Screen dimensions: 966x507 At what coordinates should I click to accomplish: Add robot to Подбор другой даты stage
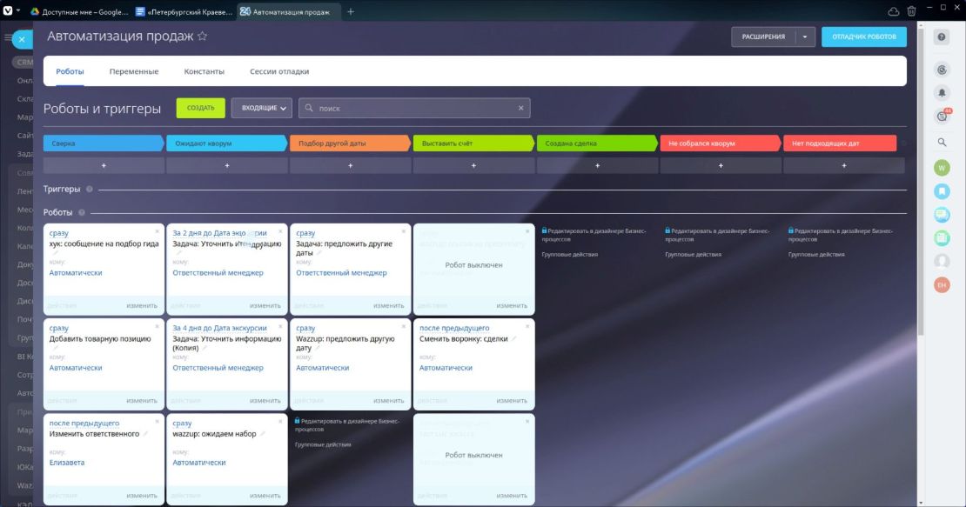point(350,165)
